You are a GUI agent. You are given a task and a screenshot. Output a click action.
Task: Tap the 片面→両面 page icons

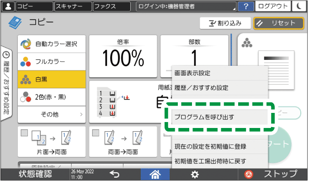pos(52,138)
